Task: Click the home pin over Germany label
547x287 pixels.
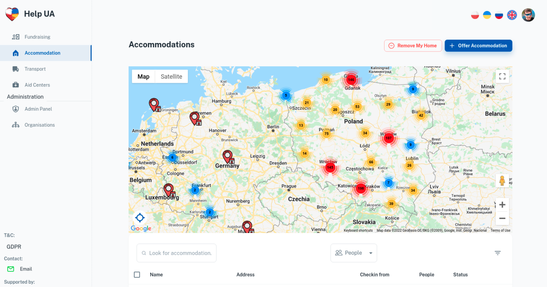Action: 228,157
